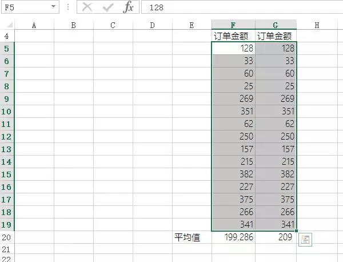Image resolution: width=343 pixels, height=262 pixels.
Task: Click cell F6 with value 33
Action: pos(233,61)
